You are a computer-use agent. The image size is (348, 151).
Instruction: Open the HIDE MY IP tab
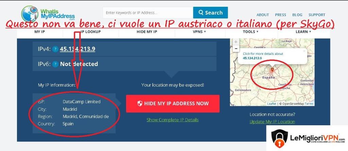[x=147, y=32]
